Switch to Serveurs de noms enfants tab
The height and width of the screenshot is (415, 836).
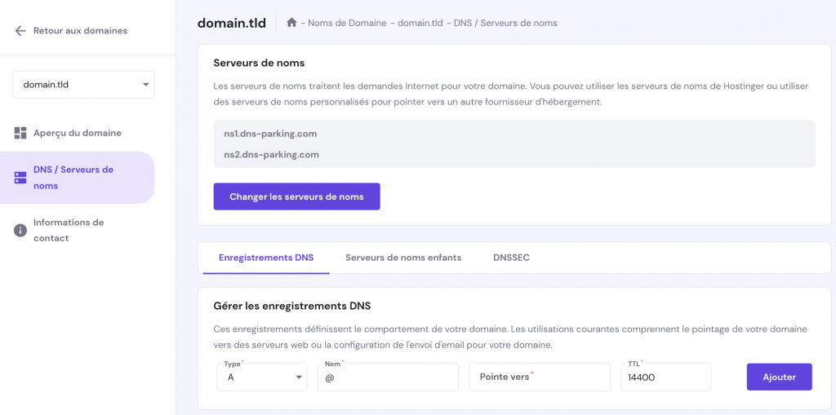403,258
